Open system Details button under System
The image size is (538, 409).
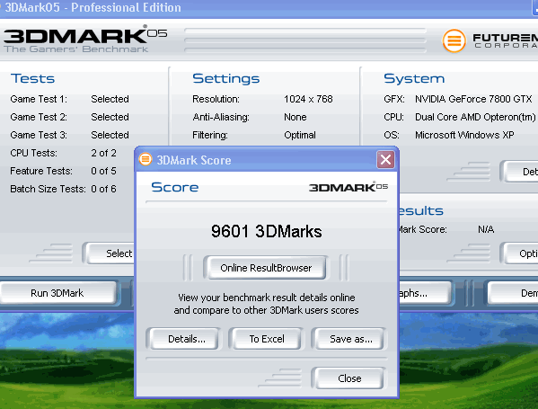[x=519, y=172]
